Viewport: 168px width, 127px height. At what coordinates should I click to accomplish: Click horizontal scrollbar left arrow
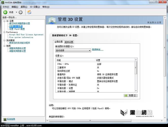tap(47, 121)
